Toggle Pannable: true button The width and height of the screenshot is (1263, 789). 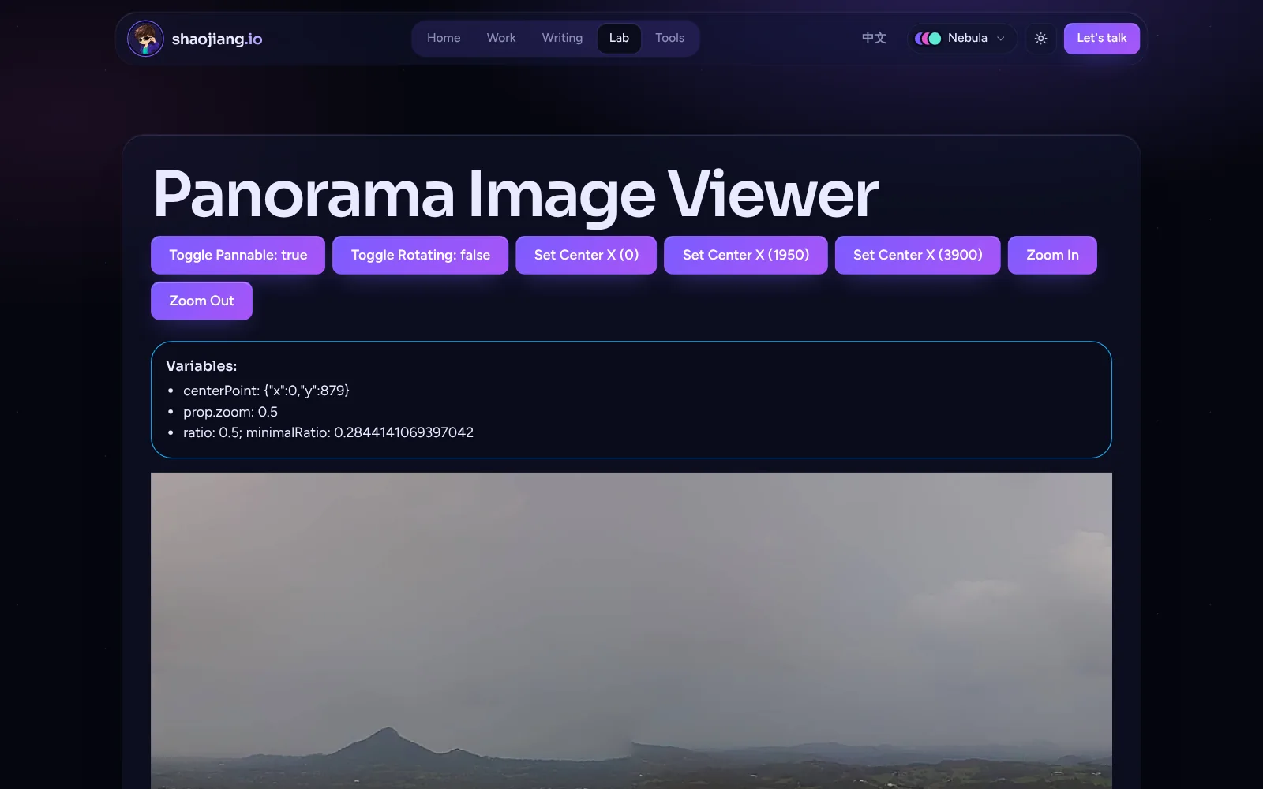(x=238, y=255)
